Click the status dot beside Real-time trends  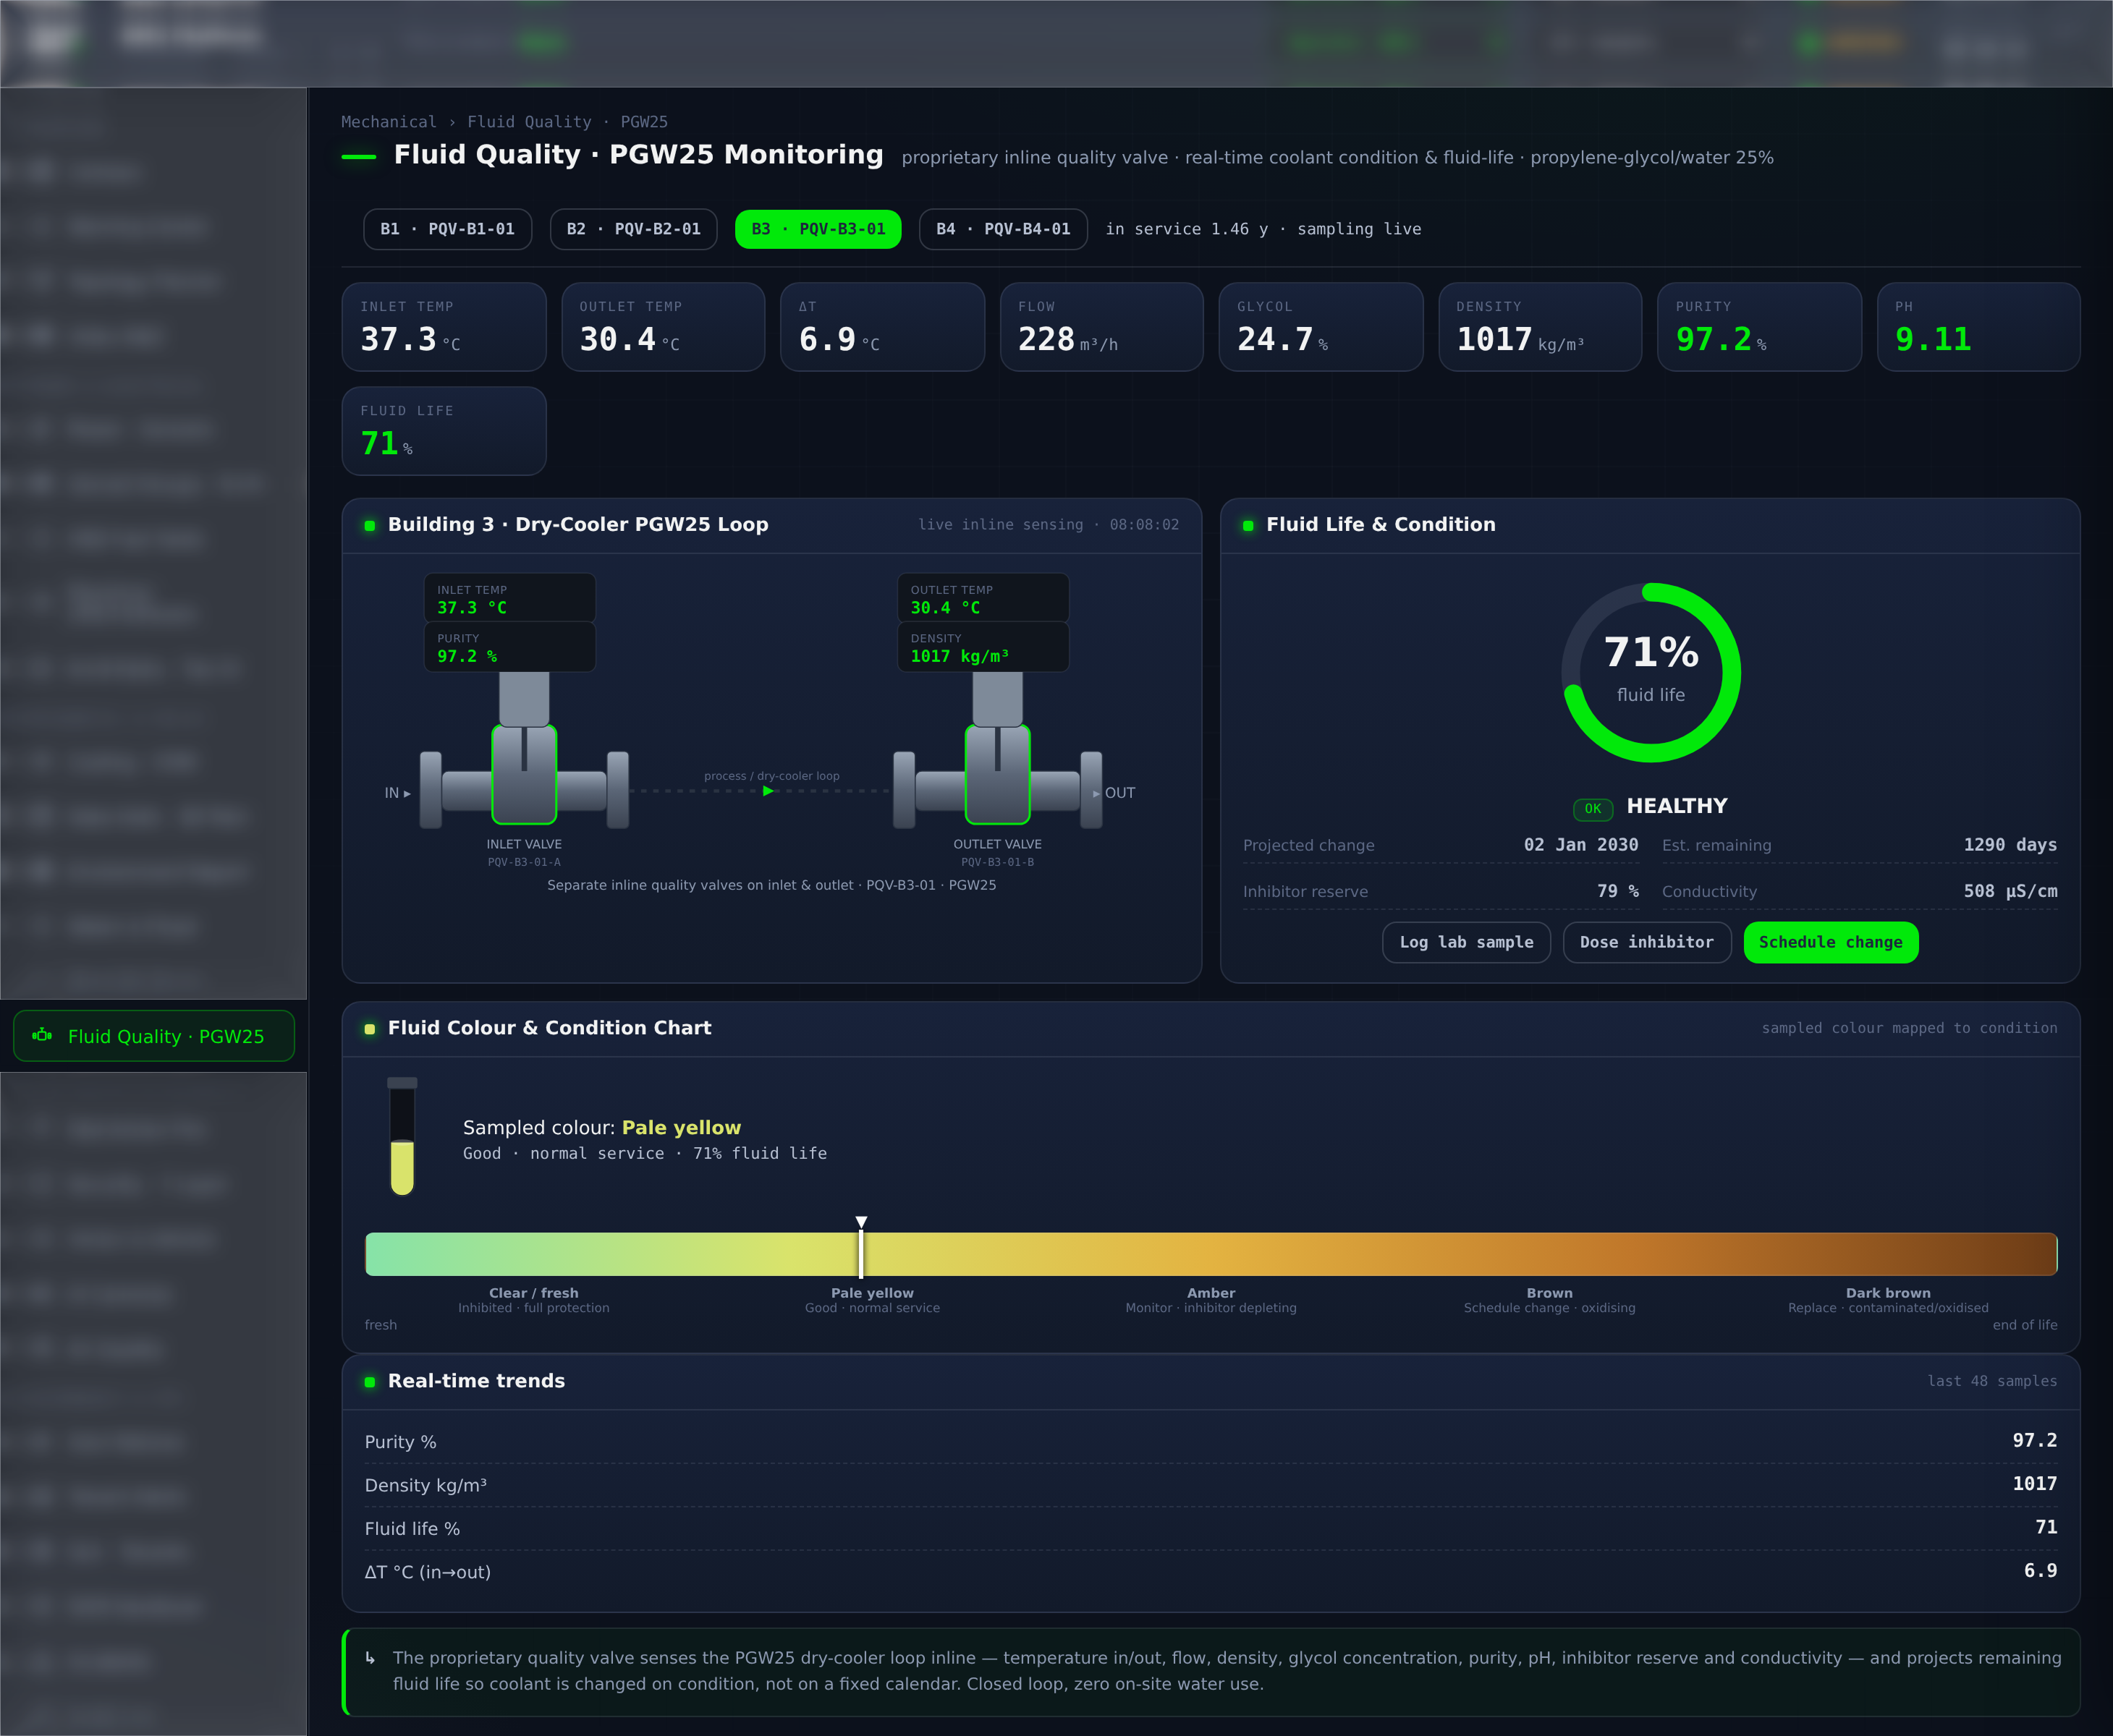point(369,1382)
